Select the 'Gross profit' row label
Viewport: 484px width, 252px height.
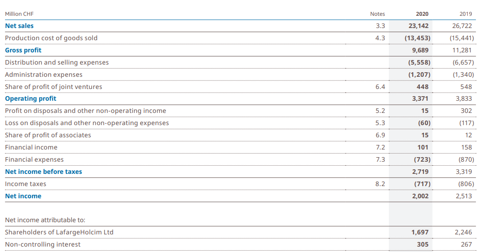coord(23,50)
